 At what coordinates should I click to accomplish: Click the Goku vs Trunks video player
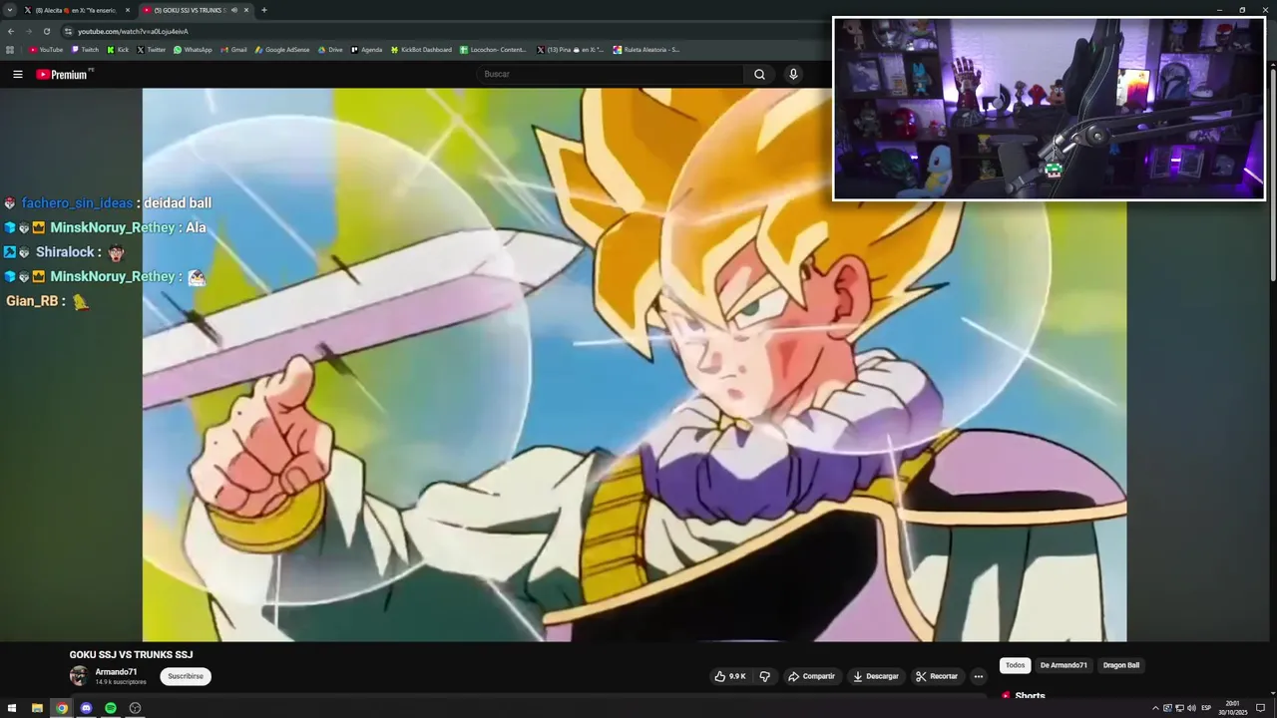tap(635, 364)
